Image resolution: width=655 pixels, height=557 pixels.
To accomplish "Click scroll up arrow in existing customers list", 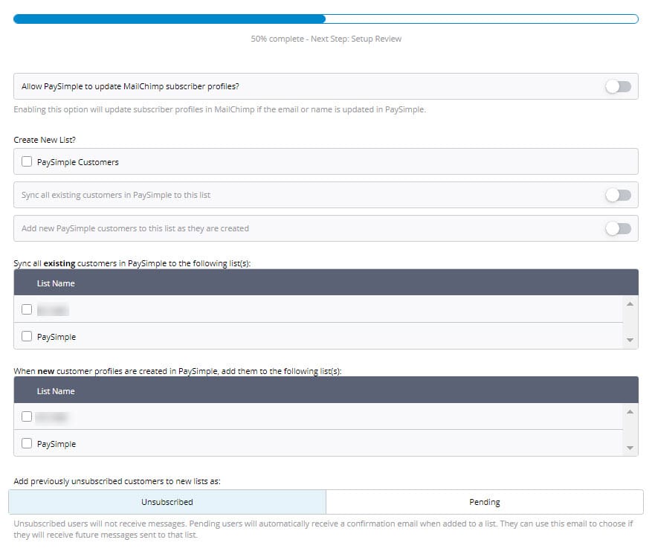I will click(630, 304).
